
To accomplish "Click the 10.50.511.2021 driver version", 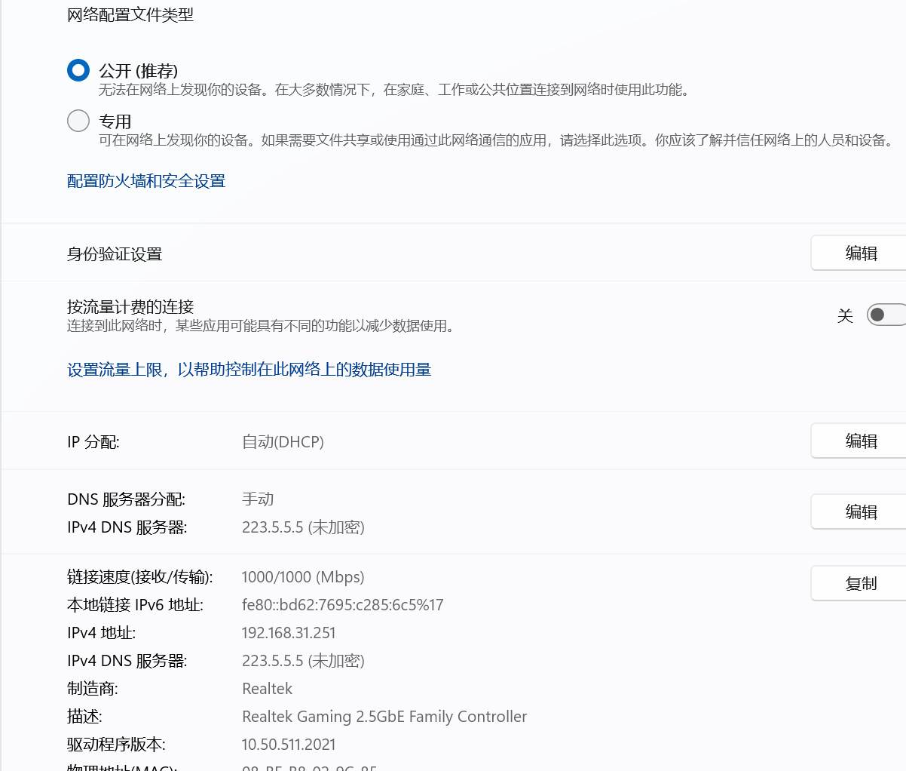I will coord(289,745).
